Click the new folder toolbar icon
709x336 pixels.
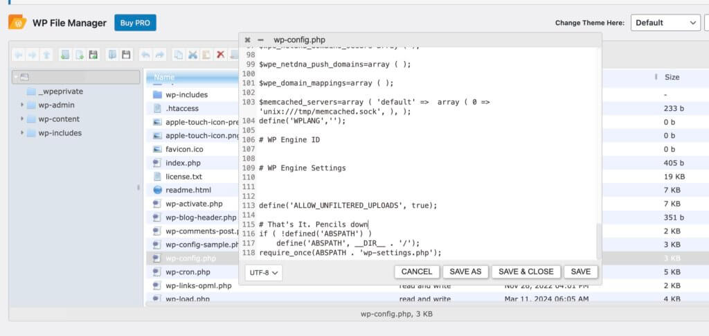click(x=66, y=55)
